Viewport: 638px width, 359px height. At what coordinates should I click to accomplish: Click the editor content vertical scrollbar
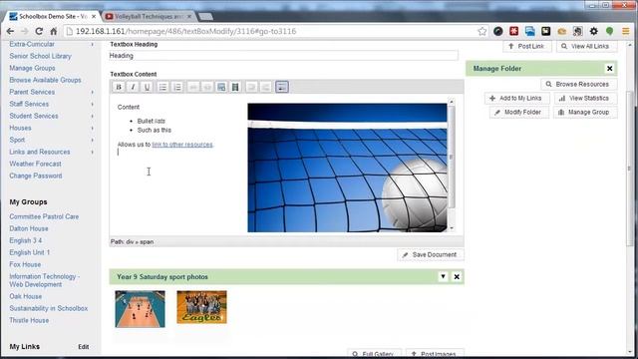pos(452,165)
